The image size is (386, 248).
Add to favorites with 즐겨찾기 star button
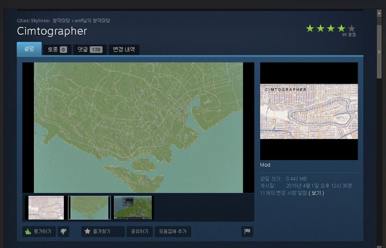(103, 231)
